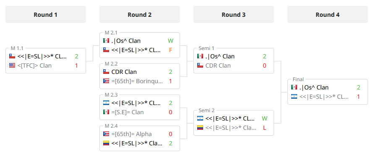This screenshot has height=155, width=376.
Task: Select the Round 3 header
Action: [x=234, y=15]
